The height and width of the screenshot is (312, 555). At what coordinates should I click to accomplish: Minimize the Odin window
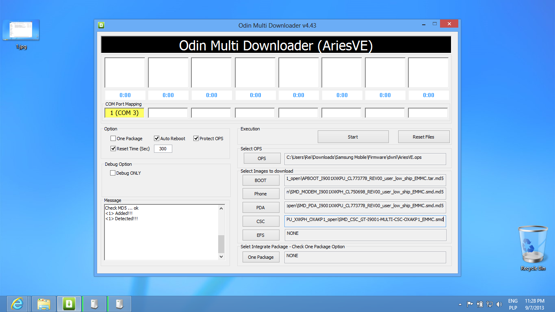tap(423, 24)
